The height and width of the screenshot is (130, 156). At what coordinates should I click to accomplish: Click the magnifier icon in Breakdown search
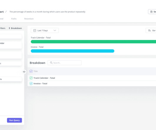51,63
